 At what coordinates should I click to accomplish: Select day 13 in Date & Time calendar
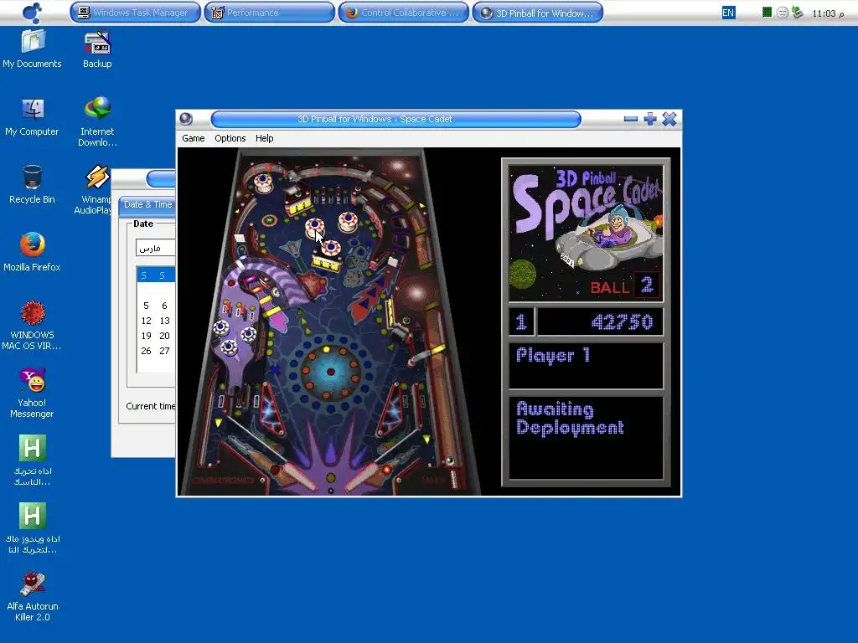165,321
